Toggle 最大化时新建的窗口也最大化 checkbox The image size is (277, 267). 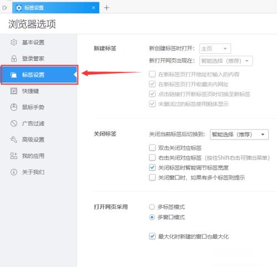[x=152, y=236]
